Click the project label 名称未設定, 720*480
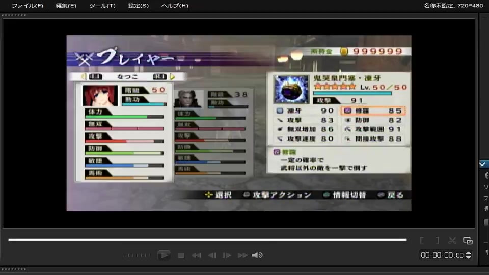Viewport: 489px width, 275px height. 453,5
